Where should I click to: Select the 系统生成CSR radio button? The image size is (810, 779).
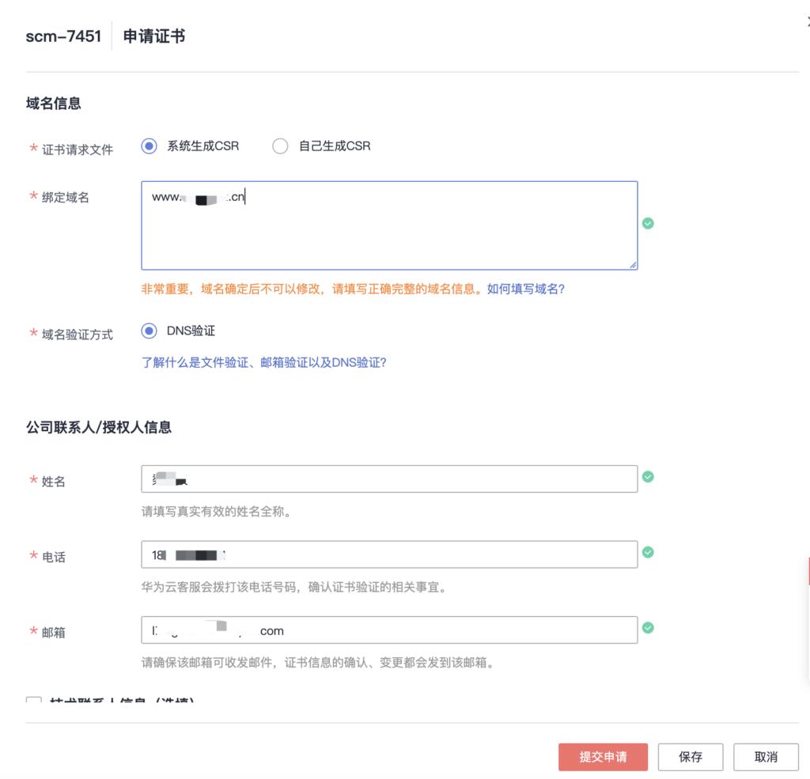click(x=148, y=146)
